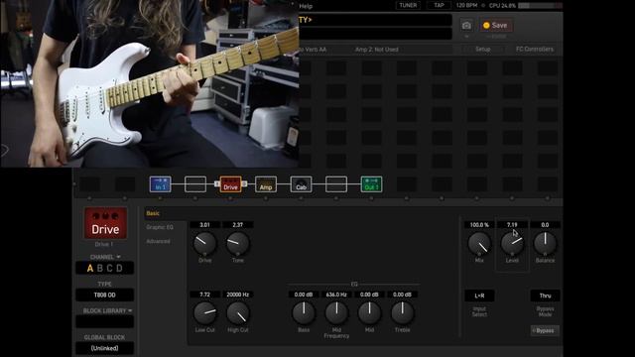Open the GLOBAL BLOCK (Unlinked) selector
635x357 pixels.
click(105, 348)
